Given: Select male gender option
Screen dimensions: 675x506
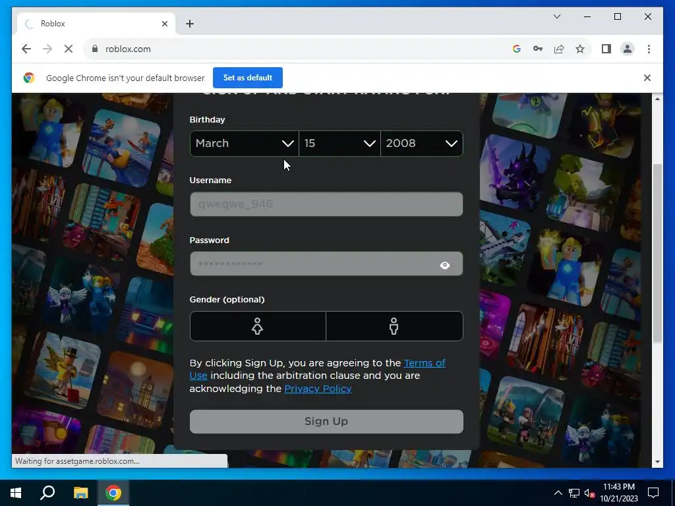Looking at the screenshot, I should coord(394,326).
